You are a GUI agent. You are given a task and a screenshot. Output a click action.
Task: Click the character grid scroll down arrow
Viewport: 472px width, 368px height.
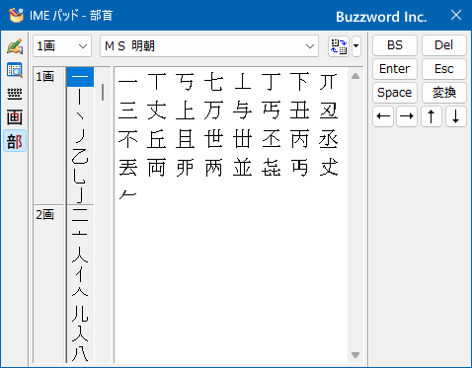tap(355, 355)
